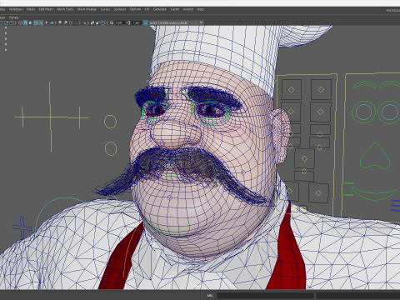Click the Isolate Select icon
The image size is (400, 300).
[84, 22]
